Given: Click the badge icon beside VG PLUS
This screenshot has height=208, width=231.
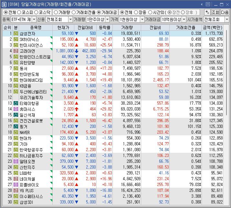Looking at the screenshot, I should point(16,190).
